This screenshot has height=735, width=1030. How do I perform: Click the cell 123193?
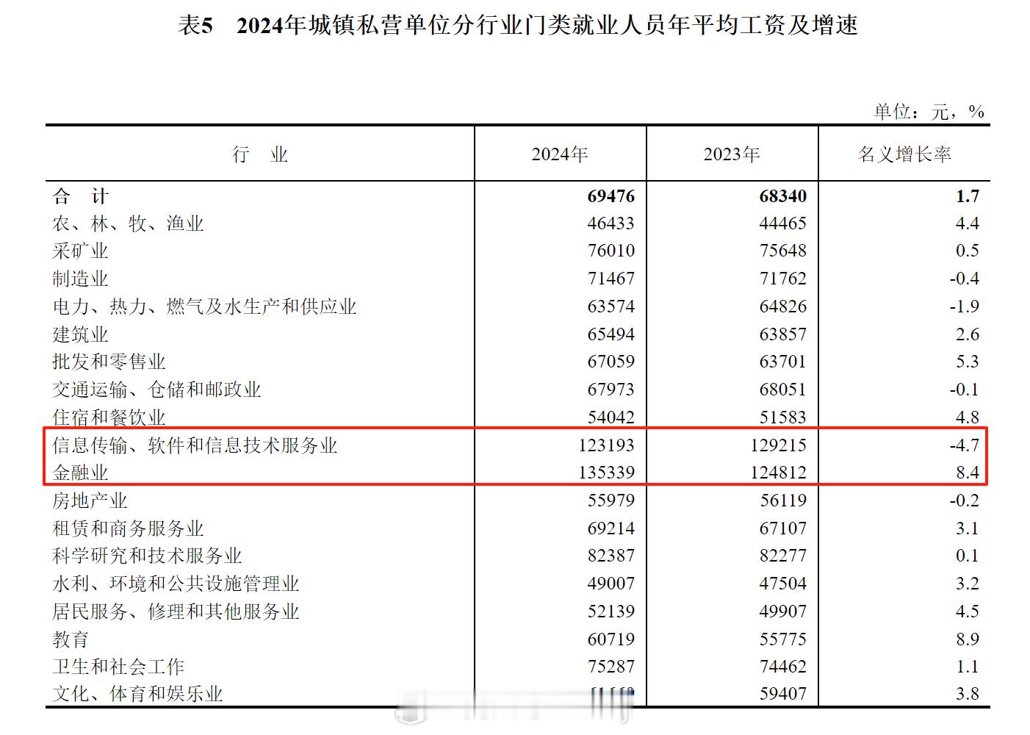coord(606,445)
